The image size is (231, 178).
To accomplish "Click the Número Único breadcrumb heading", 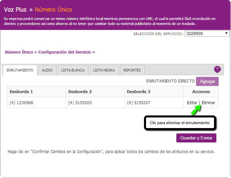I will 19,52.
